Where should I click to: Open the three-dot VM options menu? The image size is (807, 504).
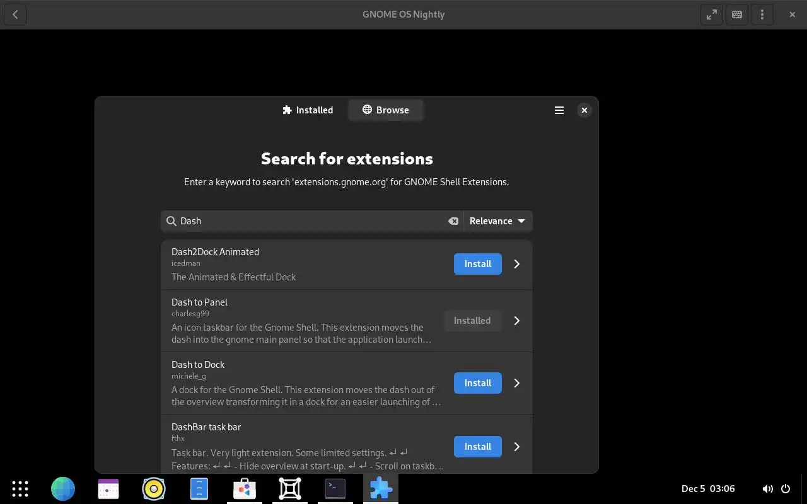click(762, 14)
